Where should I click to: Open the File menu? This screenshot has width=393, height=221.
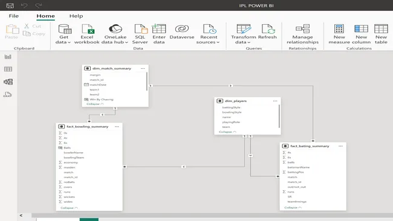13,16
